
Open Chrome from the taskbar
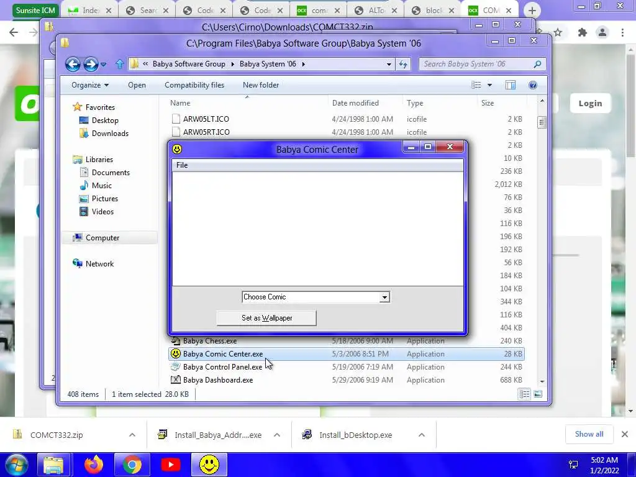coord(132,465)
